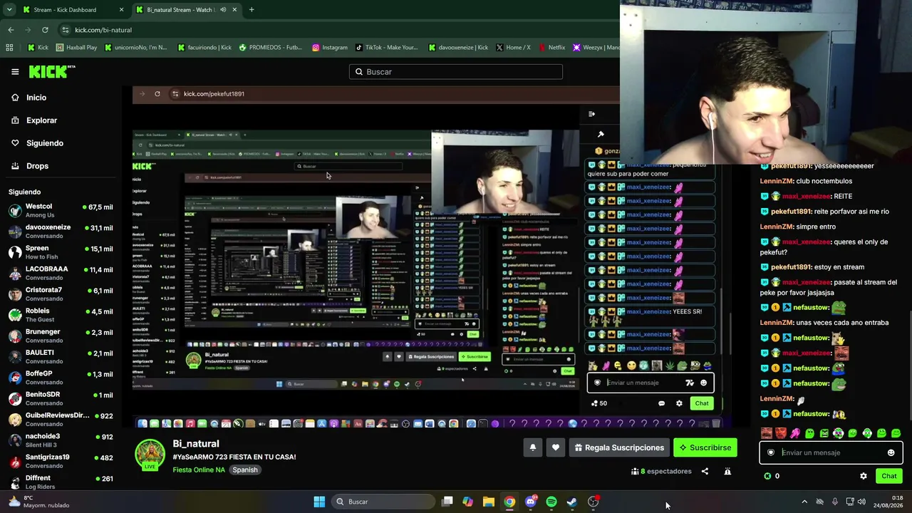Open the Kick hamburger sidebar menu

(15, 71)
